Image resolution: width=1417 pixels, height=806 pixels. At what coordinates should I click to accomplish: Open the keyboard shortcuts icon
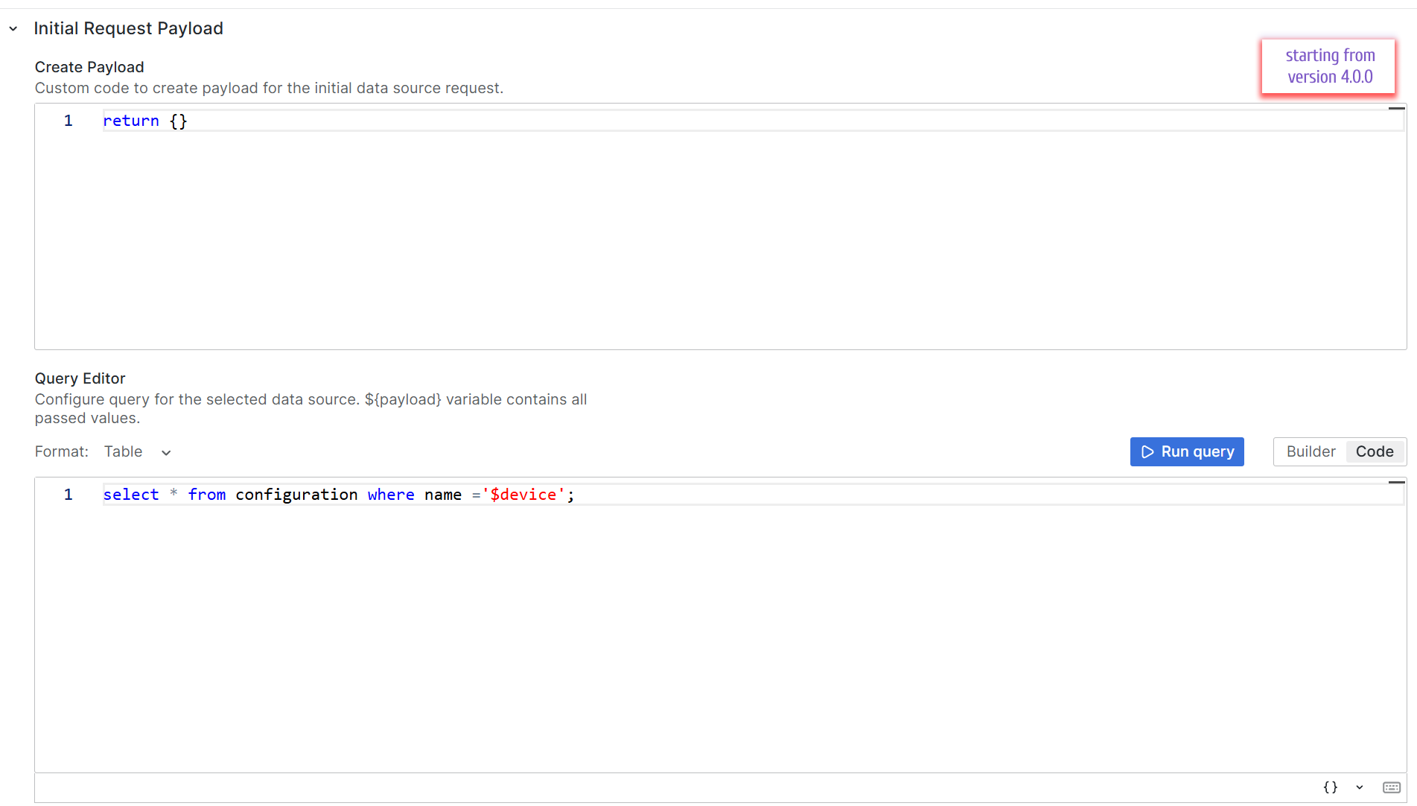[x=1392, y=787]
